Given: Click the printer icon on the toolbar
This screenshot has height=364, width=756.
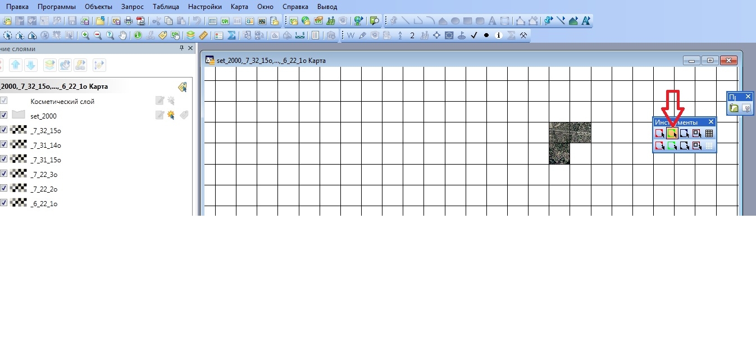Looking at the screenshot, I should [129, 21].
